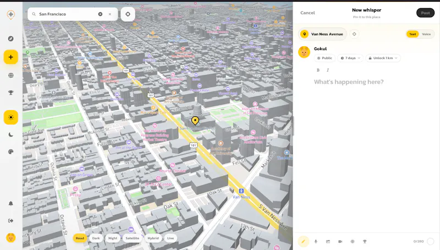
Task: Click the Nourse Theater map marker
Action: [x=173, y=165]
